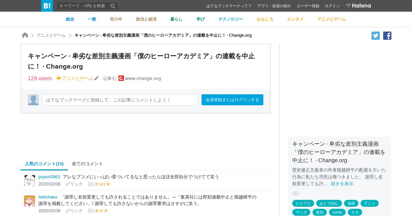The image size is (412, 216).
Task: Click date 2020/02/06 on popori5963's comment
Action: [49, 184]
